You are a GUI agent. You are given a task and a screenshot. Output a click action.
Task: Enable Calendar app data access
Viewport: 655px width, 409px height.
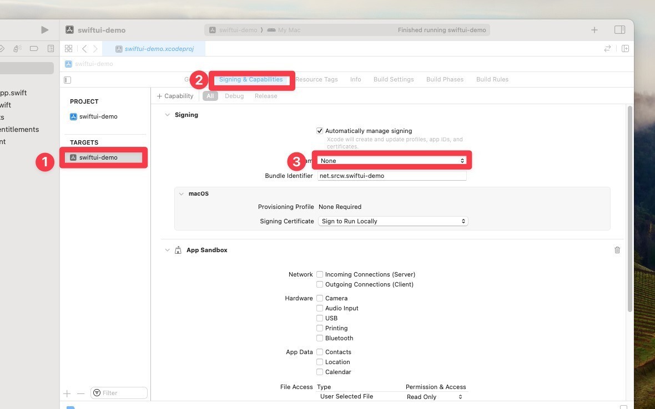[320, 372]
